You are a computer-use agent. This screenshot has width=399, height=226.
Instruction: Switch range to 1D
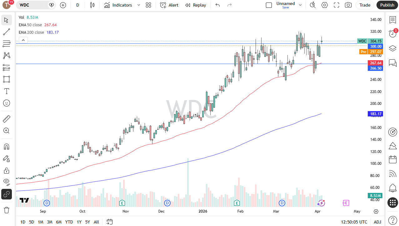pyautogui.click(x=23, y=222)
